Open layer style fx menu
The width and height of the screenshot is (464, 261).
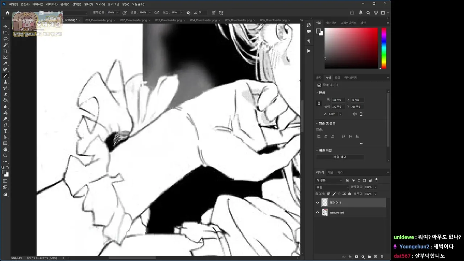click(x=351, y=257)
